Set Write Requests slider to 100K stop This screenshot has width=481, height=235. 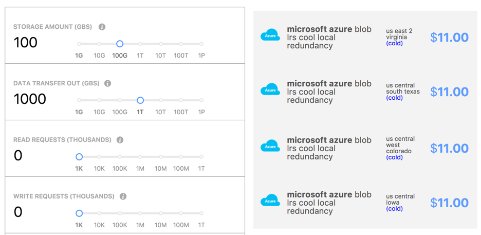[120, 213]
